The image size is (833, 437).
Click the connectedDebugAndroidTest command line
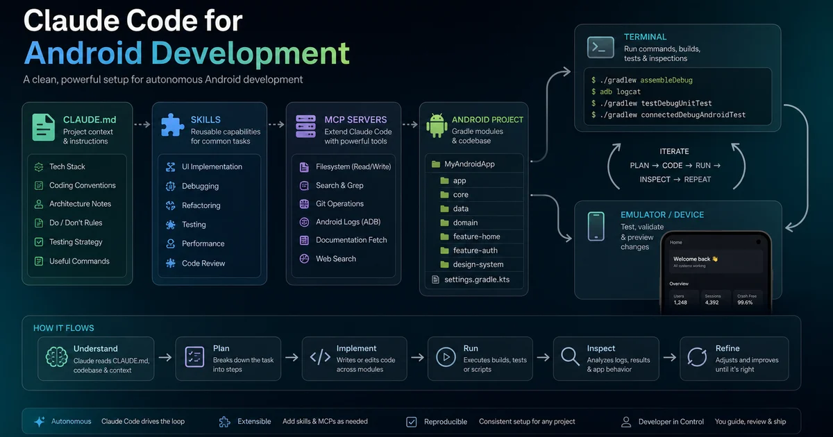(668, 114)
